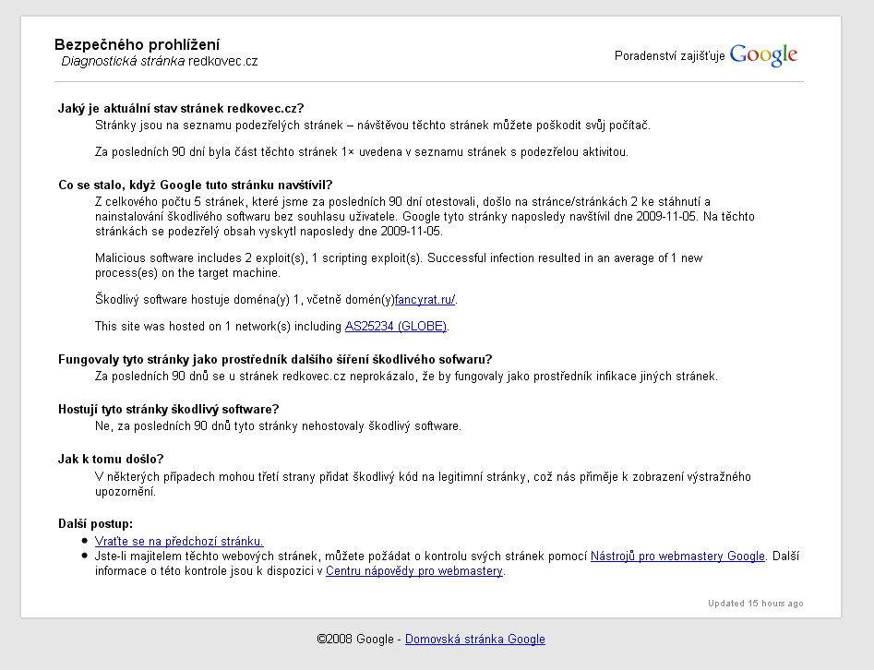The width and height of the screenshot is (874, 670).
Task: Click the 'Poradenství zajišťuje' label
Action: coord(670,56)
